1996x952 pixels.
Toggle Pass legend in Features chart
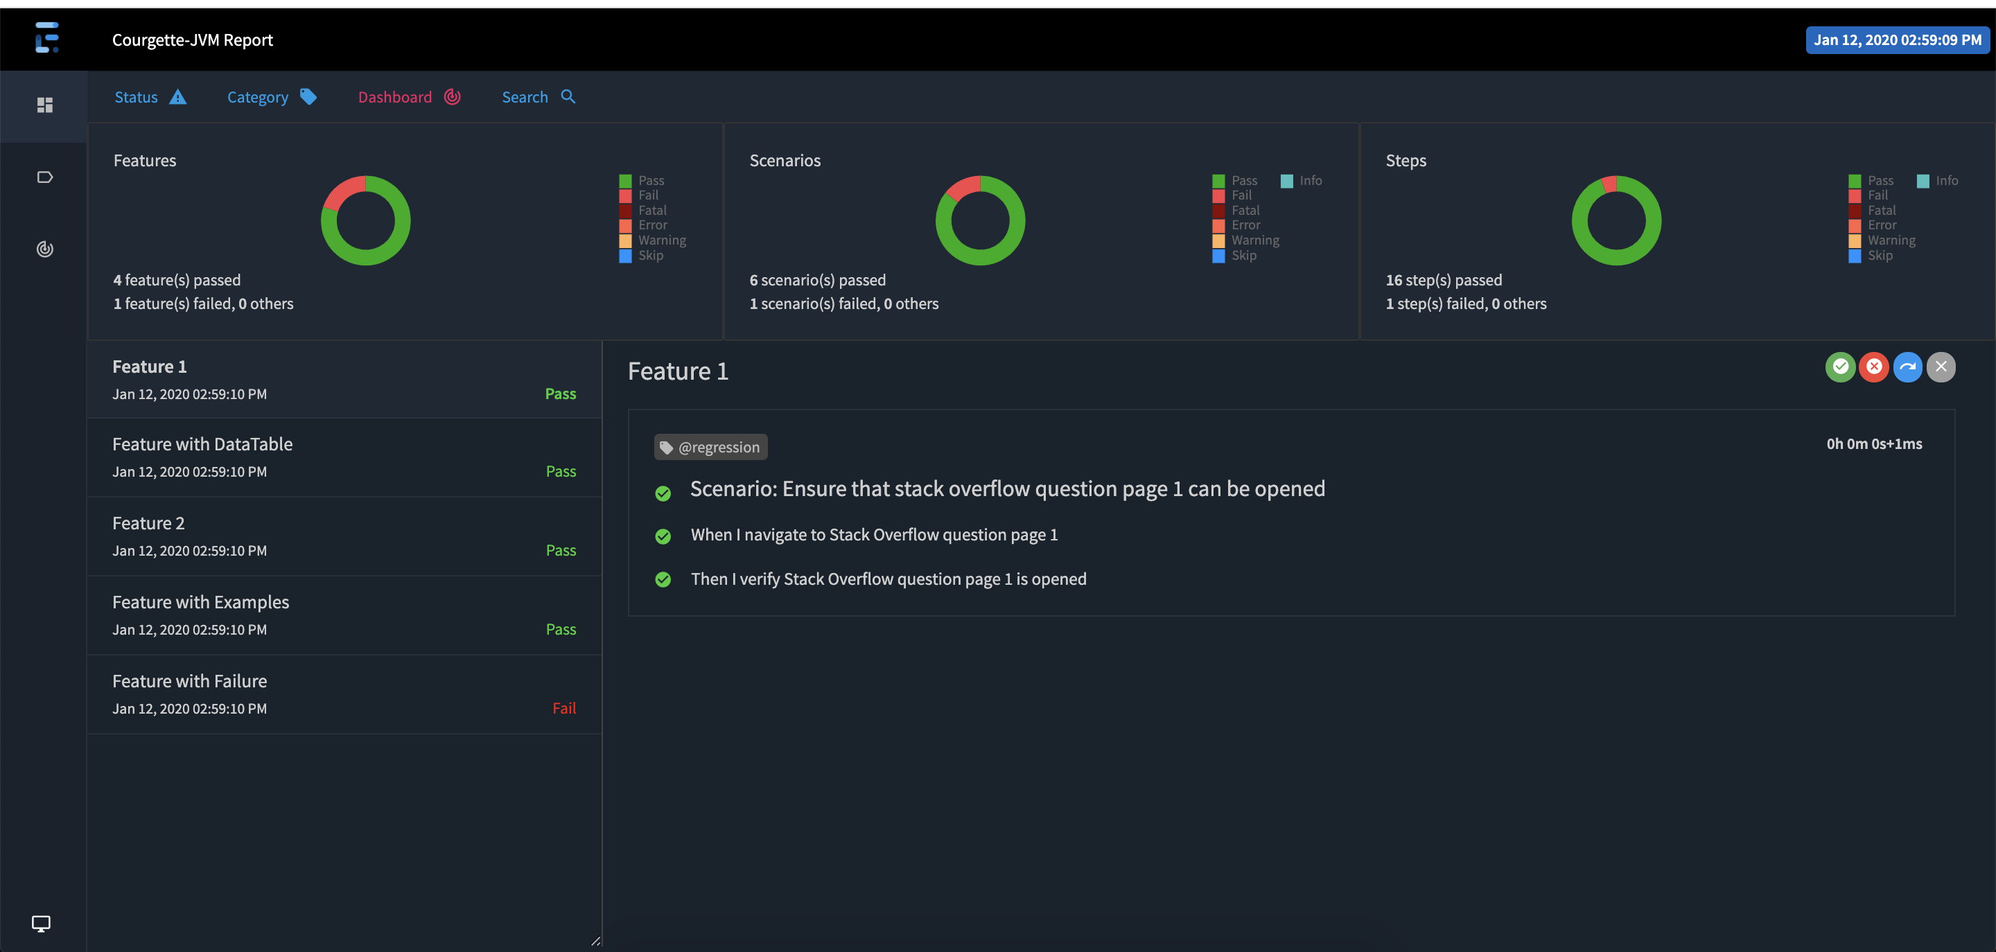[x=650, y=180]
